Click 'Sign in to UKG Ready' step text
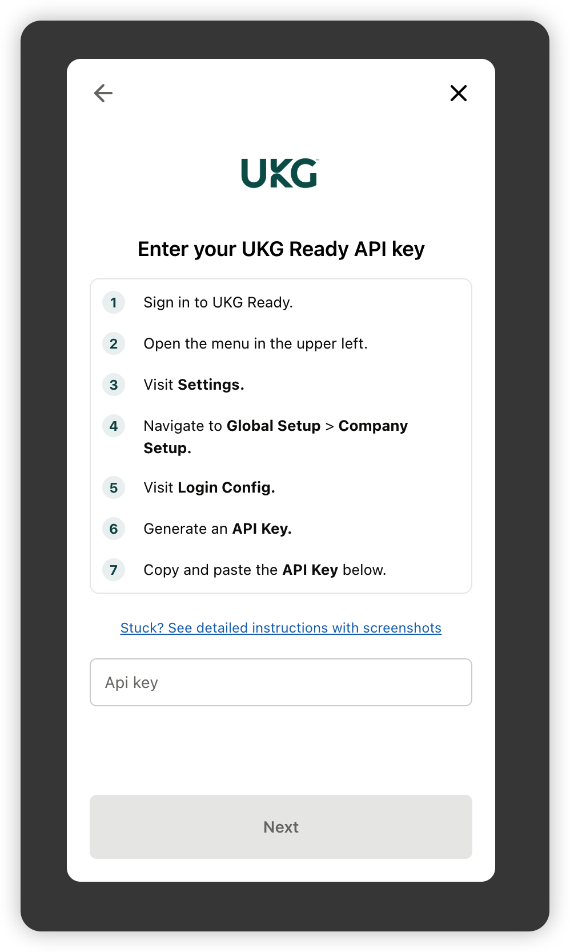570x952 pixels. point(218,302)
